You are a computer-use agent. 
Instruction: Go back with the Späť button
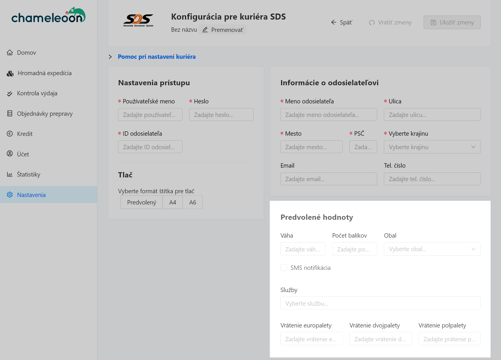(x=342, y=22)
